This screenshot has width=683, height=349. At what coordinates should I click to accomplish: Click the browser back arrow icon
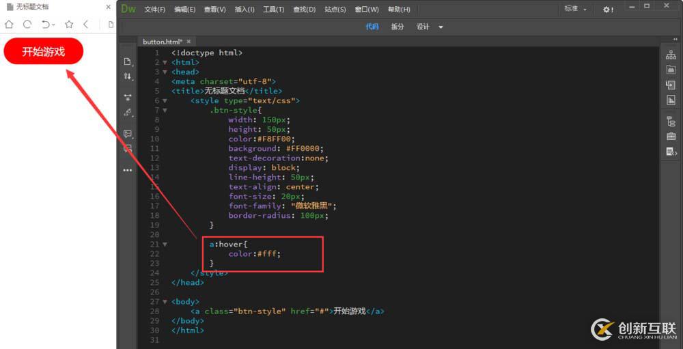[86, 25]
